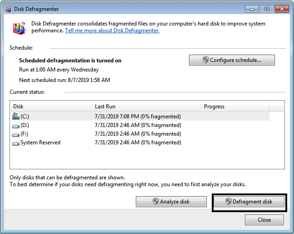Click the (D:) drive icon
The height and width of the screenshot is (234, 294).
tap(16, 125)
